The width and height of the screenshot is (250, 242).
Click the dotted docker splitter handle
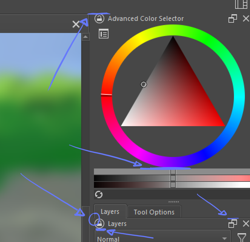tap(174, 202)
